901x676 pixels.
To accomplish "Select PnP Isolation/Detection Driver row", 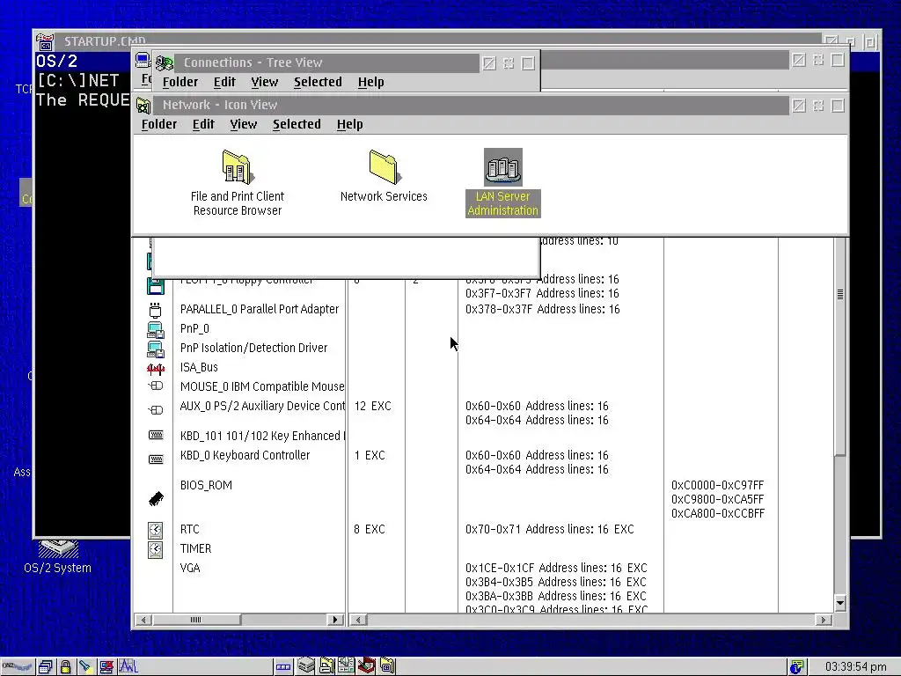I will coord(253,348).
